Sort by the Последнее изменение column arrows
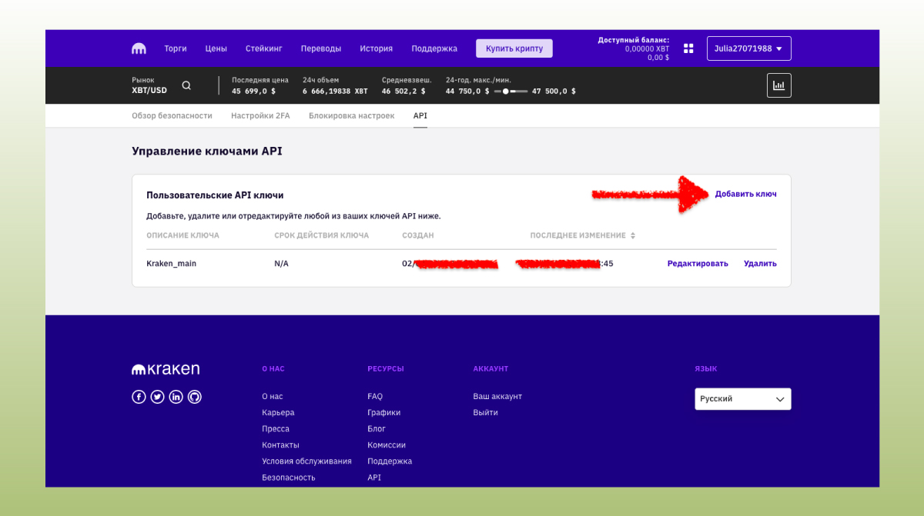Screen dimensions: 924x516 pyautogui.click(x=631, y=235)
